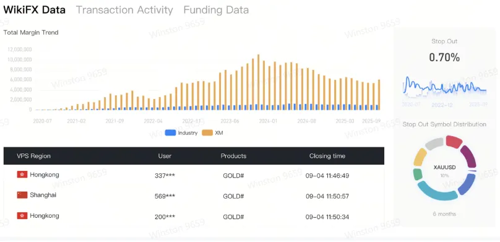Select the red donut chart segment
The width and height of the screenshot is (500, 242).
click(454, 141)
